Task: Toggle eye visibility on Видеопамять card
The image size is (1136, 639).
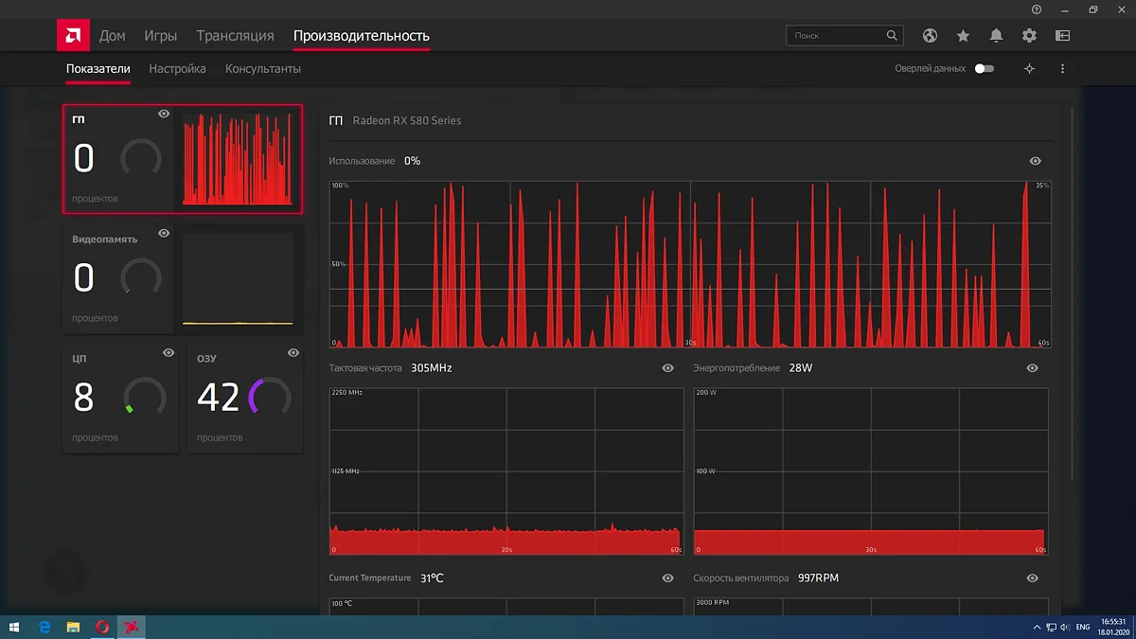Action: coord(164,233)
